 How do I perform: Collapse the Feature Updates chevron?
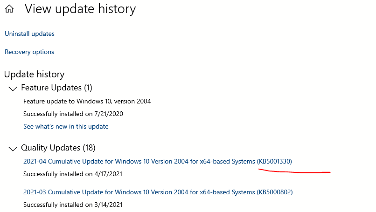pos(13,89)
